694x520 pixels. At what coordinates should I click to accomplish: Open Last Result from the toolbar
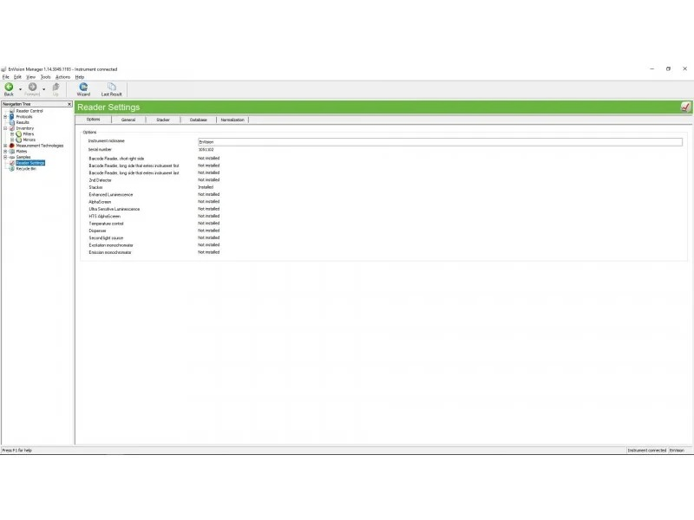point(111,88)
